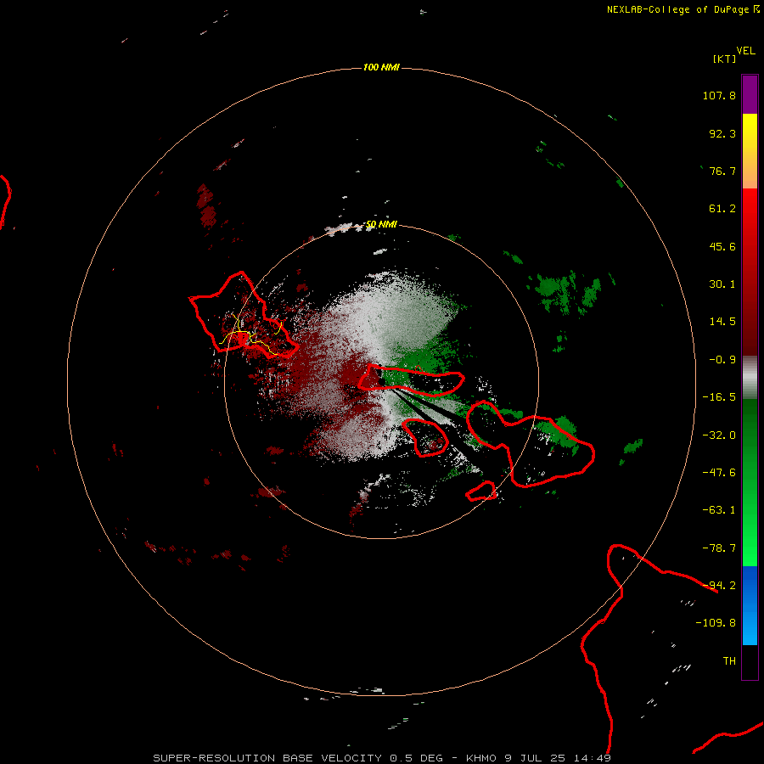Click the purple segment of the velocity color bar

750,94
